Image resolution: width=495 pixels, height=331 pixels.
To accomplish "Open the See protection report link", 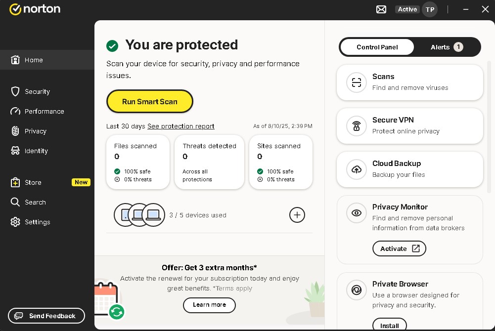I will pyautogui.click(x=181, y=126).
